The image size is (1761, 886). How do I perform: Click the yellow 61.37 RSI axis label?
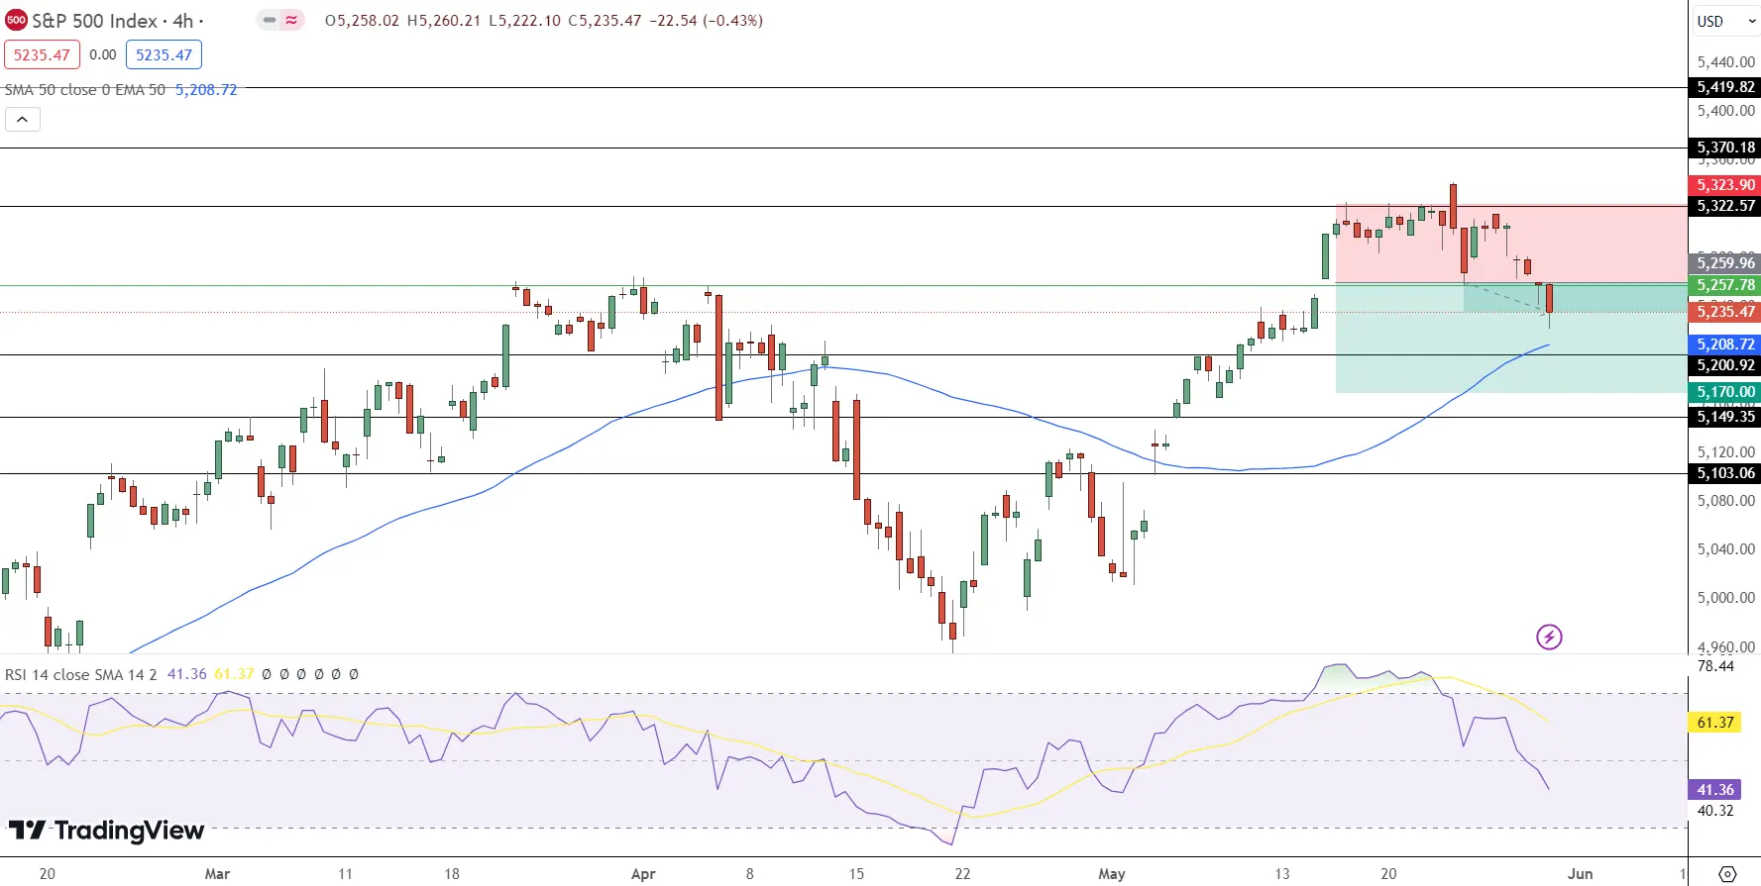(1715, 723)
